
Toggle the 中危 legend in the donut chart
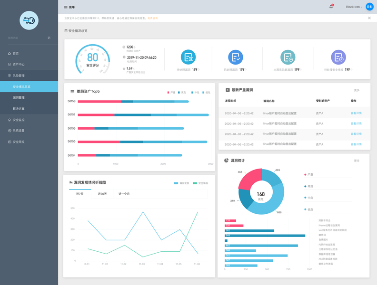[x=309, y=198]
